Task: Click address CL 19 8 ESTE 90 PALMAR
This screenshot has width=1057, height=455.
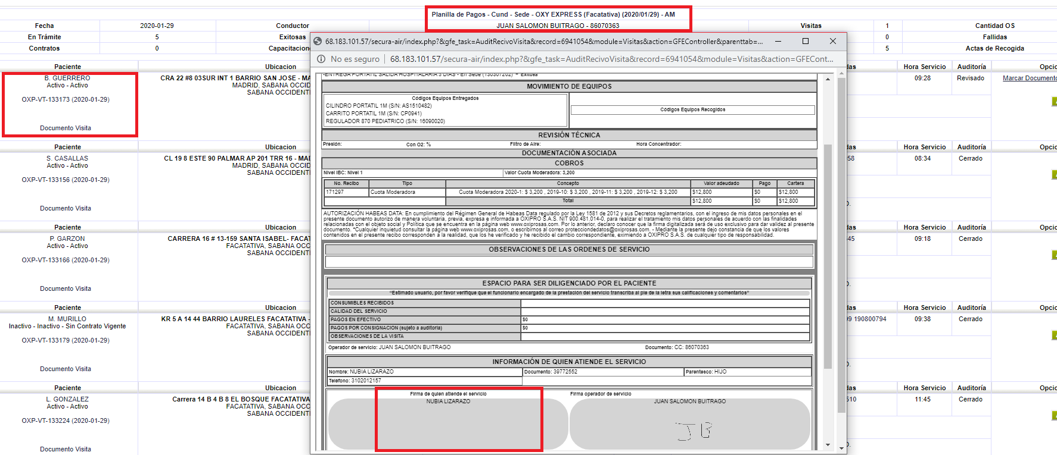Action: (x=237, y=158)
